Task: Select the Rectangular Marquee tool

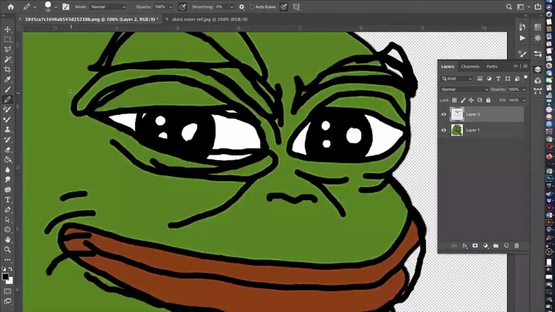Action: (7, 39)
